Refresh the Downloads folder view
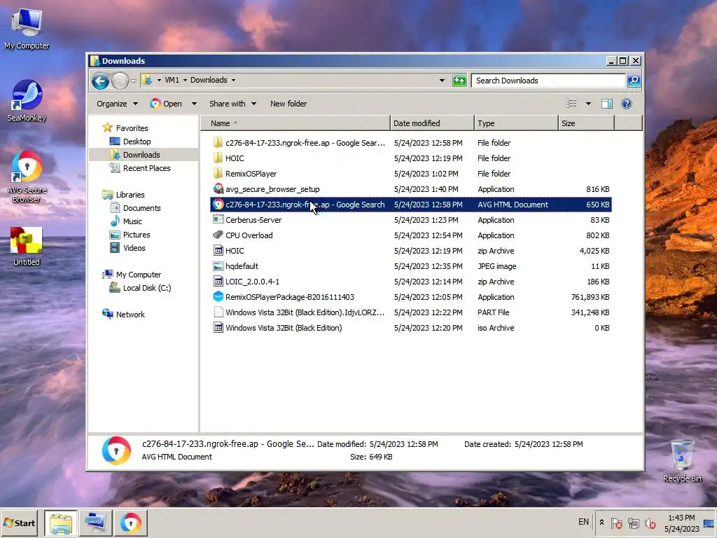This screenshot has width=717, height=538. (x=459, y=81)
